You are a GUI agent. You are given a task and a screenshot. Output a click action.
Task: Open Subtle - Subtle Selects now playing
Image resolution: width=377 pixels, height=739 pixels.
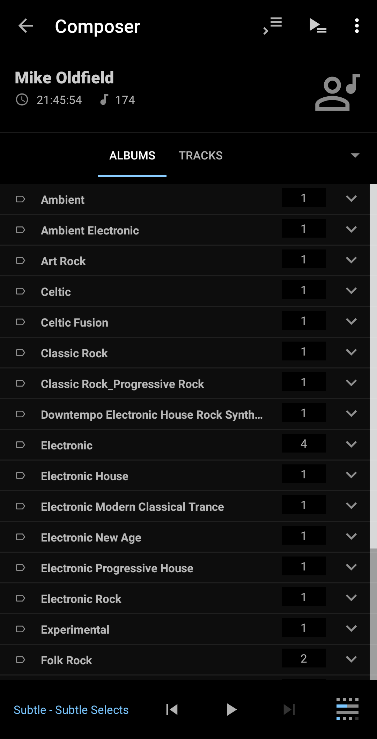point(71,710)
